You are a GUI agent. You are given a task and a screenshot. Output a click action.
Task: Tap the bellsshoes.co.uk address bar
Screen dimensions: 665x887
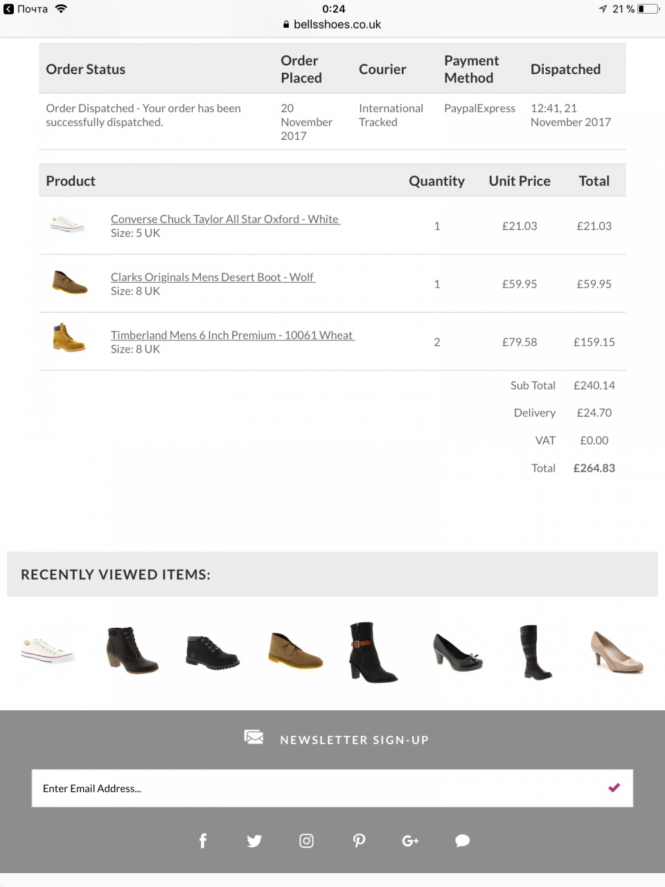tap(332, 24)
